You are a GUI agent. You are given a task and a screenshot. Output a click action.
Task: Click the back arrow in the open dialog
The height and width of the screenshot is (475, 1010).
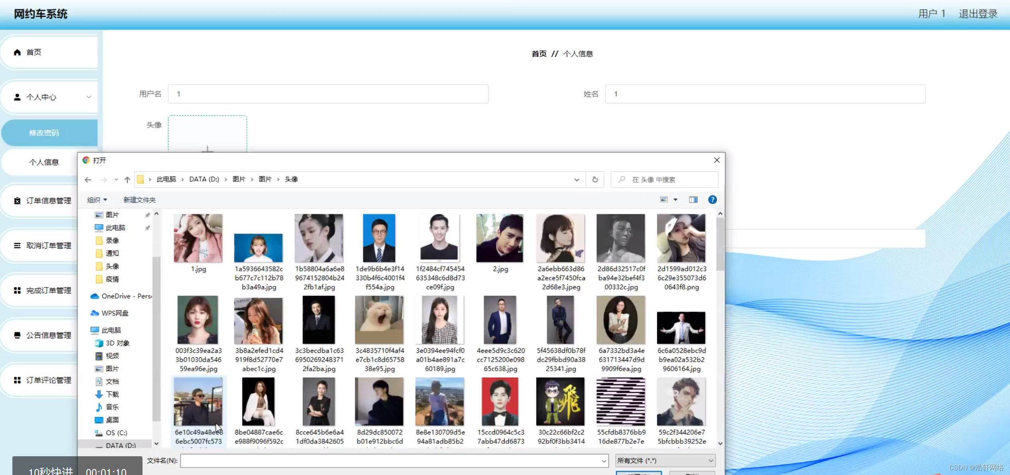[x=88, y=180]
